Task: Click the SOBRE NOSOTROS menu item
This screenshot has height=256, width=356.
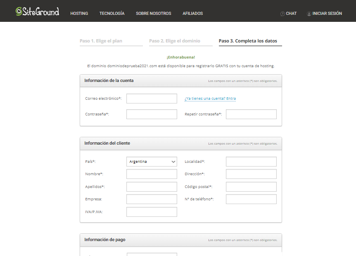Action: pyautogui.click(x=153, y=13)
